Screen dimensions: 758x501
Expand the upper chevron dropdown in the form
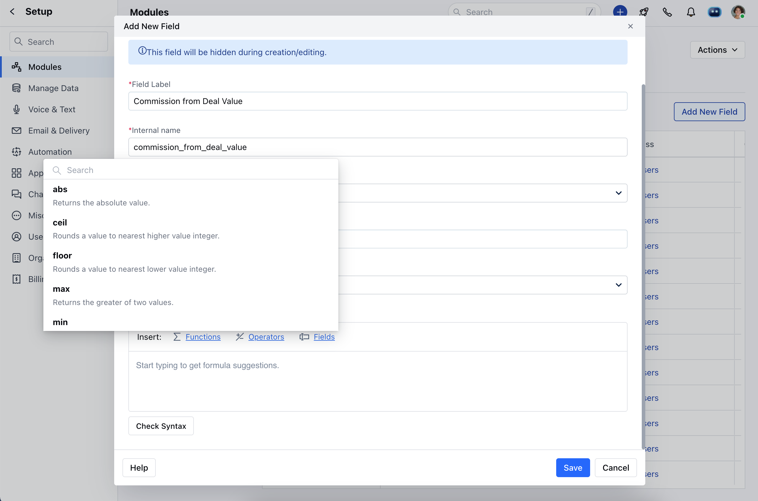coord(618,193)
